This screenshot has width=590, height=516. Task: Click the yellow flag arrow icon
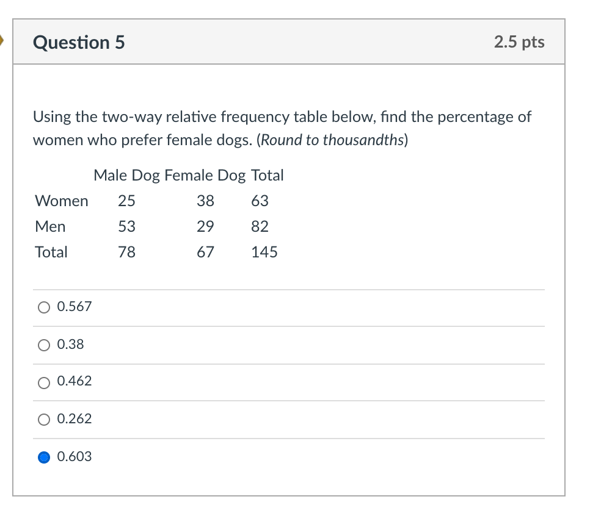click(3, 41)
